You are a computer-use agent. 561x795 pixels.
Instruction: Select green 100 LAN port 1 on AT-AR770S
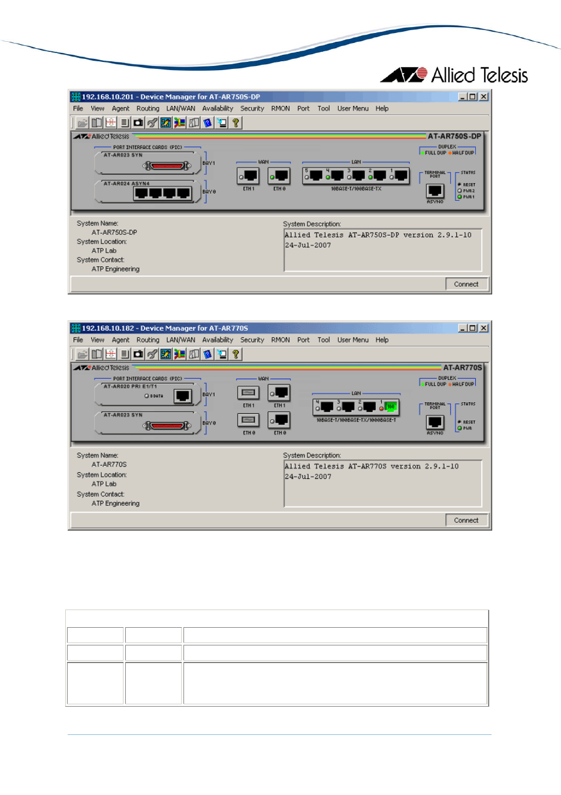(390, 406)
